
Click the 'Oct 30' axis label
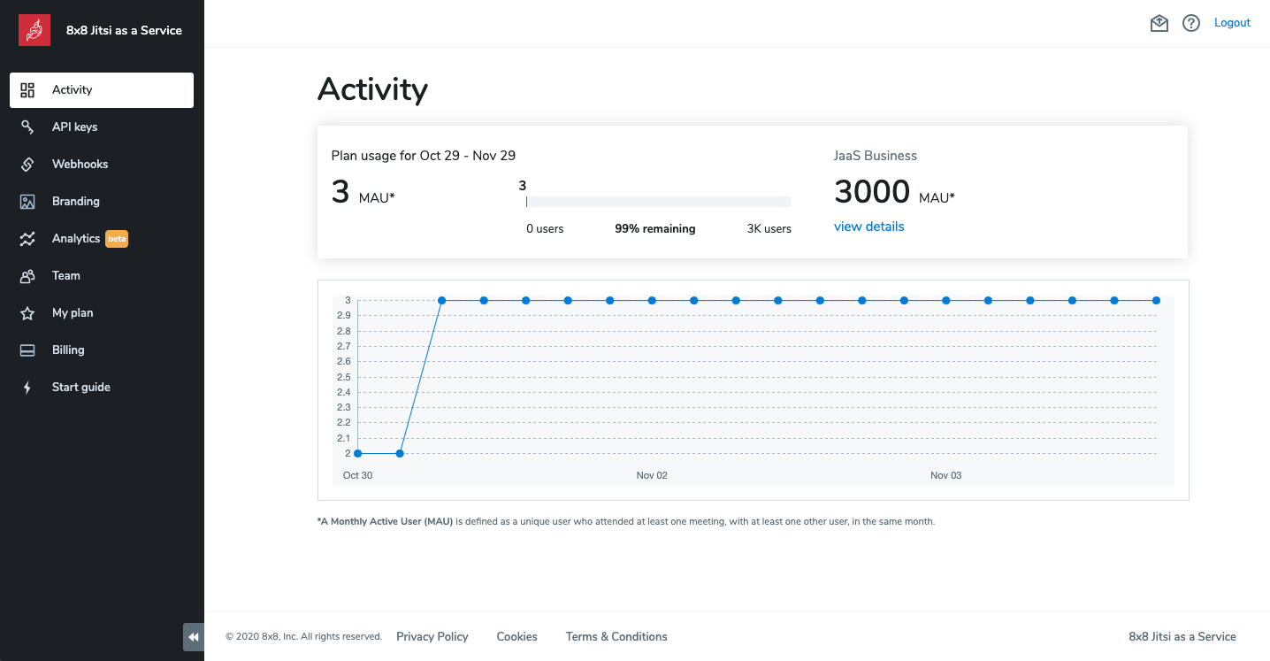[x=357, y=476]
